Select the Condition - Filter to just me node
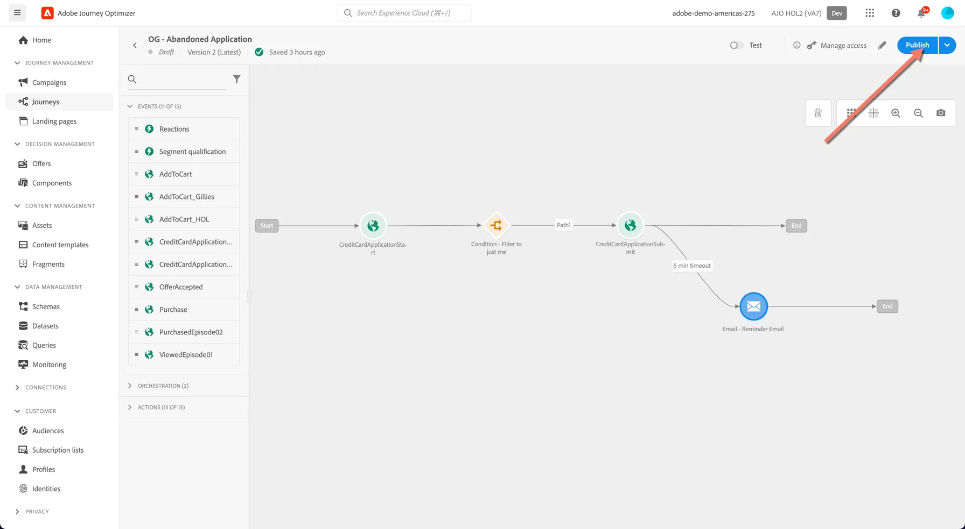 click(496, 225)
